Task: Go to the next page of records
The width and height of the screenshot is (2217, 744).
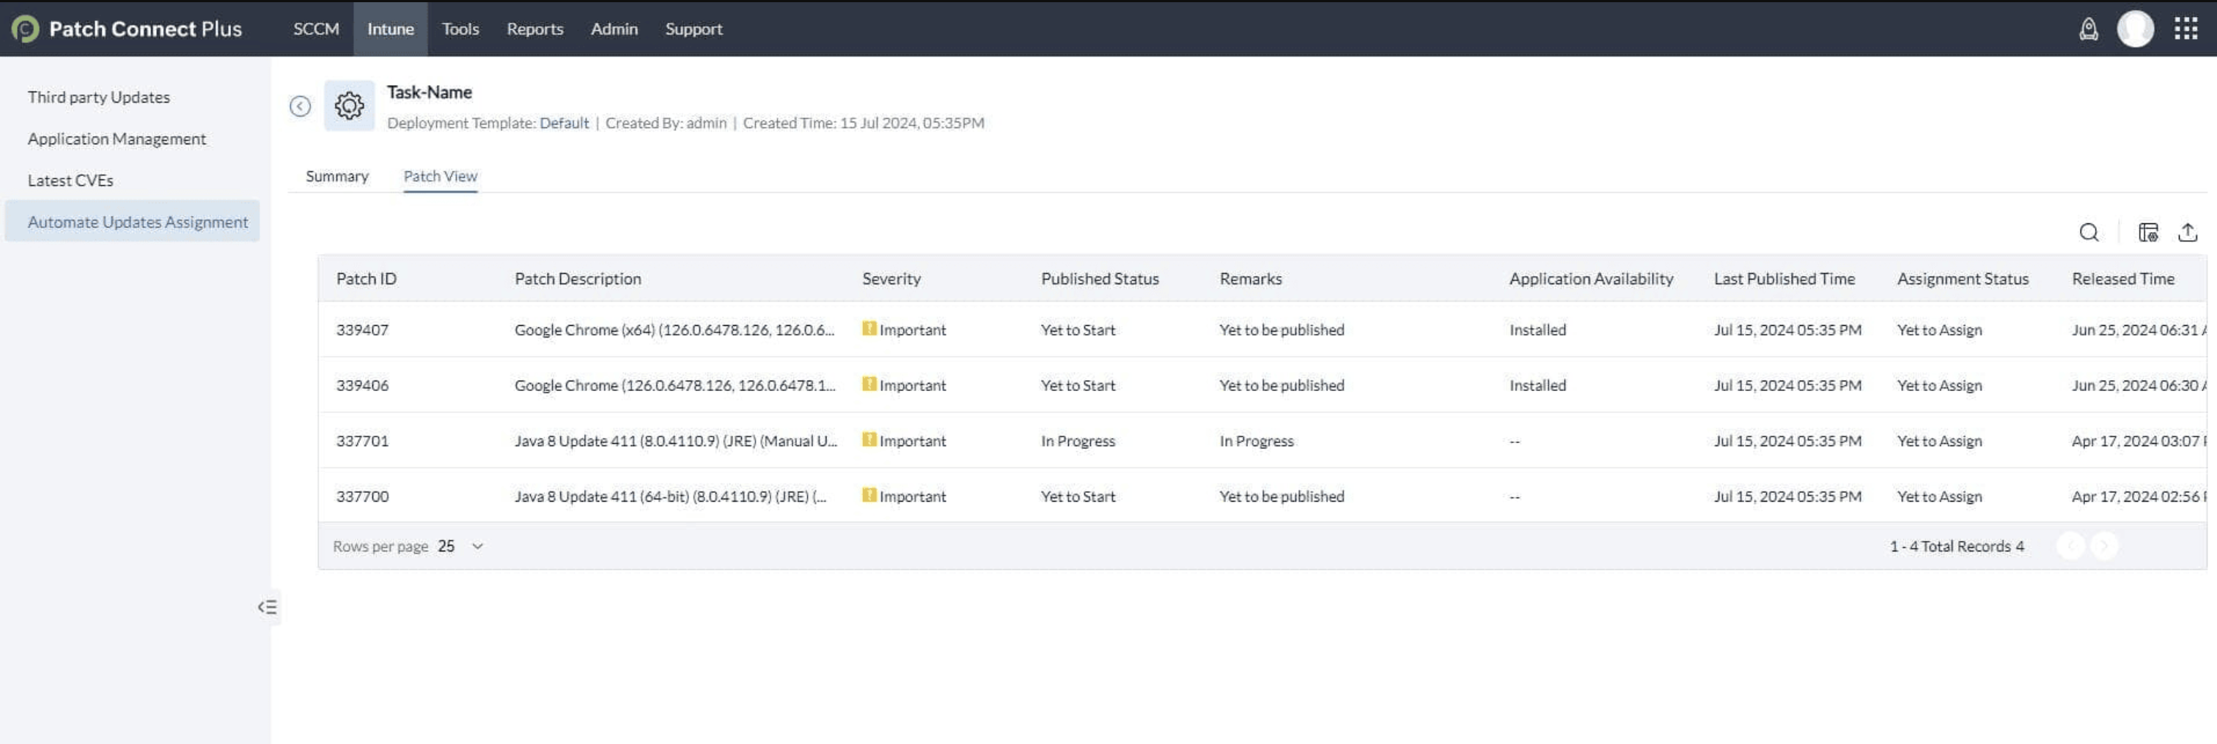Action: click(2103, 546)
